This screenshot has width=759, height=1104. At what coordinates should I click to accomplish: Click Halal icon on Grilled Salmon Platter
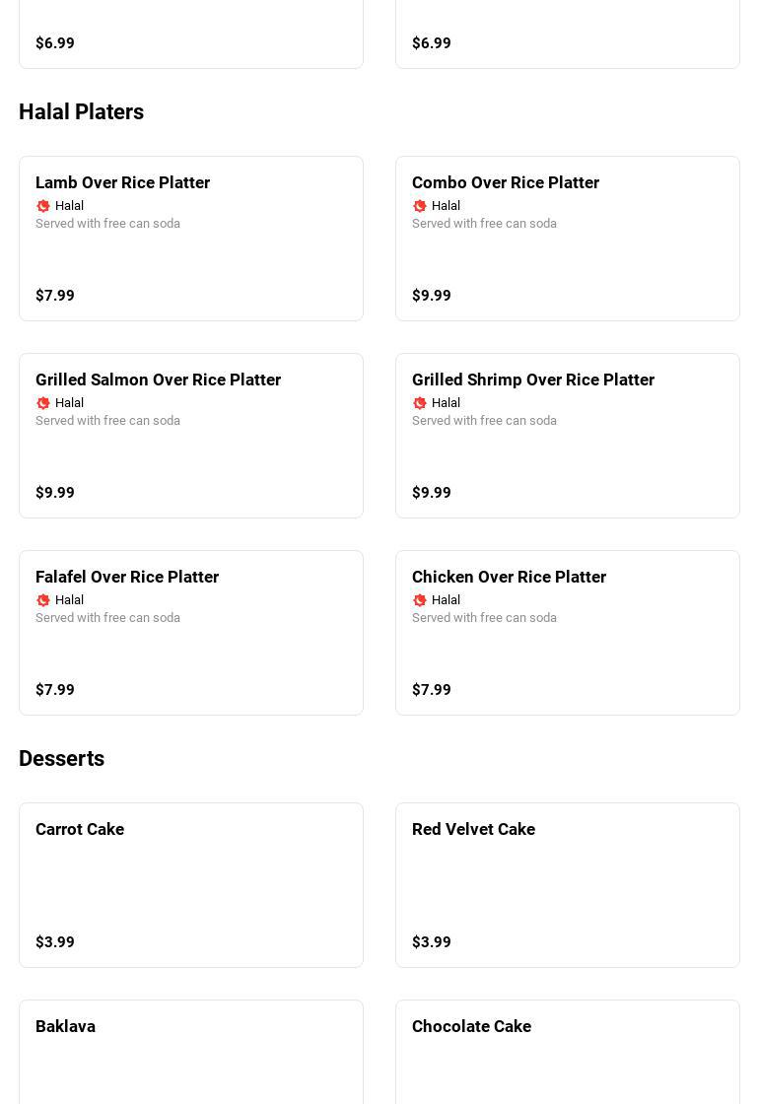coord(43,403)
